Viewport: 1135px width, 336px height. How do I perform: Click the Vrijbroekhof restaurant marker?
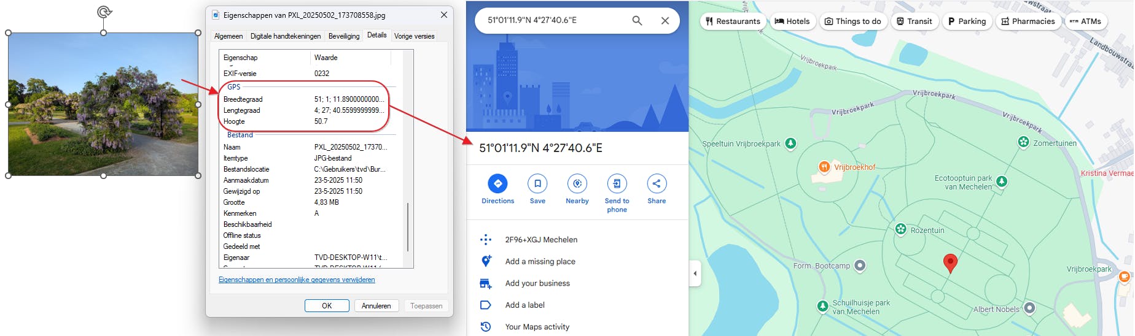(824, 167)
